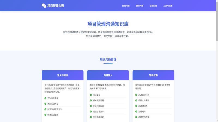Image resolution: width=218 pixels, height=122 pixels.
Task: Click the page vertical scrollbar thumb
Action: [217, 21]
